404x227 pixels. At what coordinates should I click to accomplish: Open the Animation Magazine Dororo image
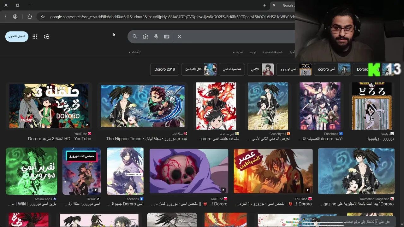pos(356,171)
